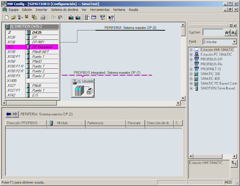Click the PROFINET IO network icon

coord(196,69)
